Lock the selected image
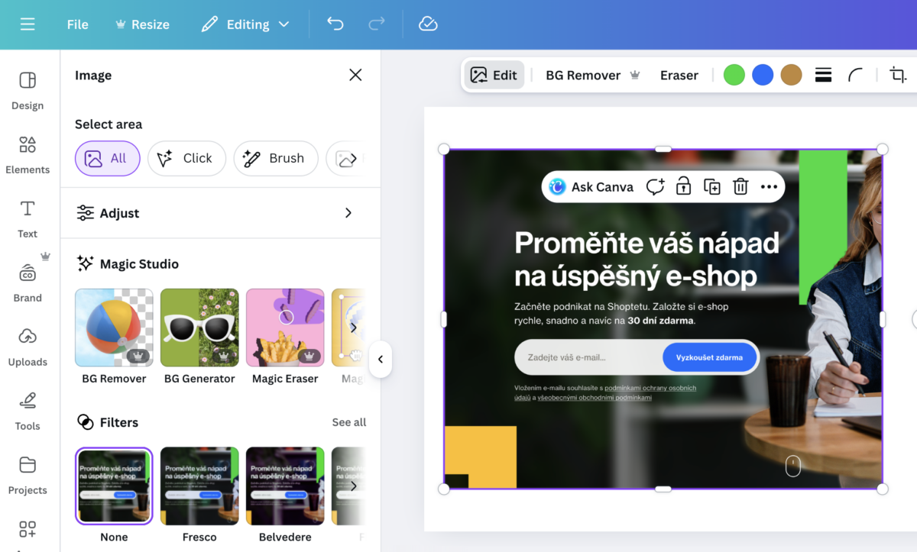The image size is (917, 552). click(x=683, y=186)
